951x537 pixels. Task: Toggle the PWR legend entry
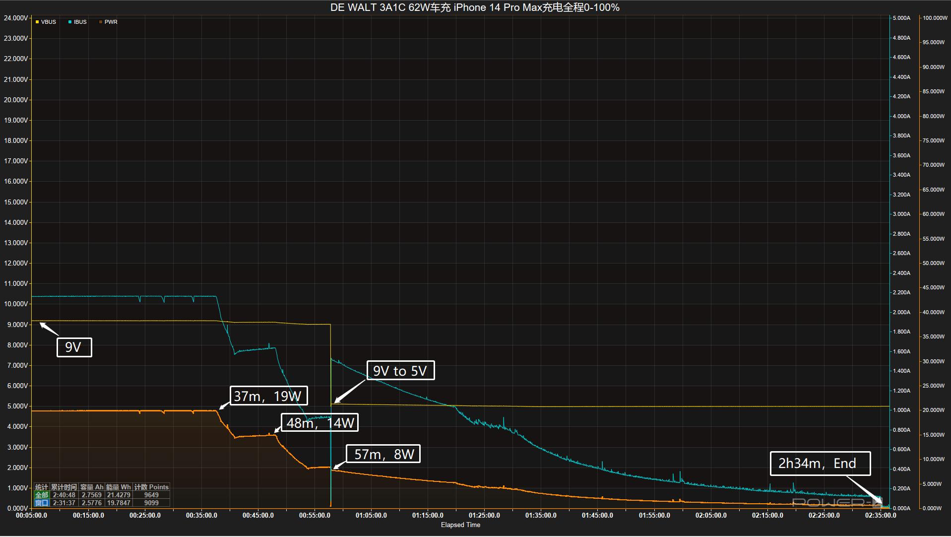click(x=108, y=22)
